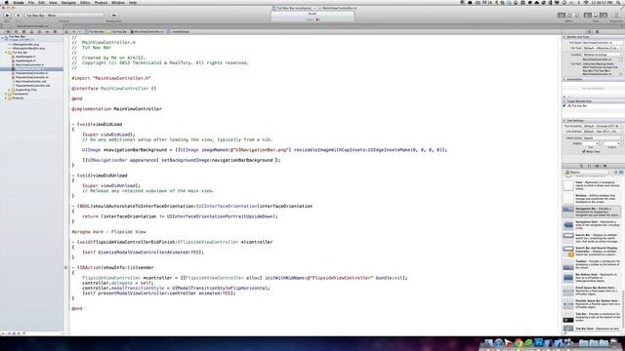Show the Search navigator icon

coord(23,32)
